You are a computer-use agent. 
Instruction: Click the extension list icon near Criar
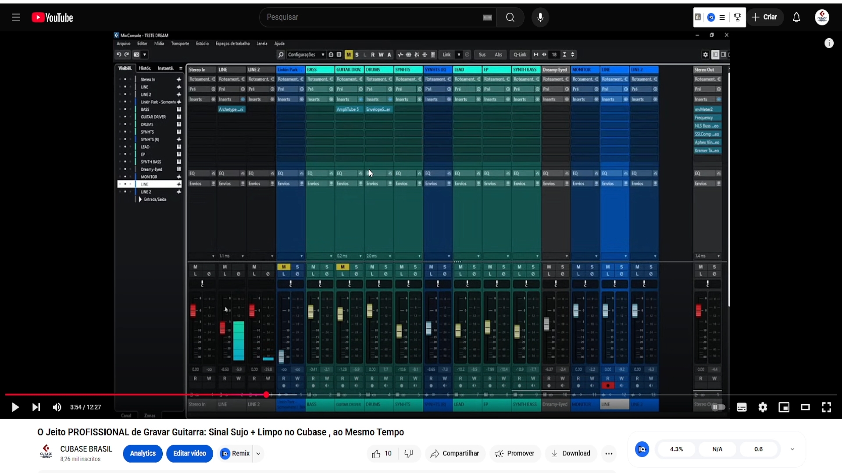coord(722,18)
